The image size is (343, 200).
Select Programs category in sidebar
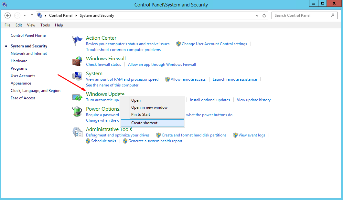[x=19, y=68]
